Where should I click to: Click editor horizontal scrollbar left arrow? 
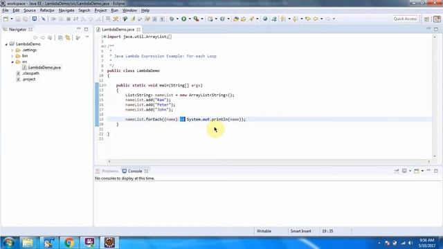point(109,161)
